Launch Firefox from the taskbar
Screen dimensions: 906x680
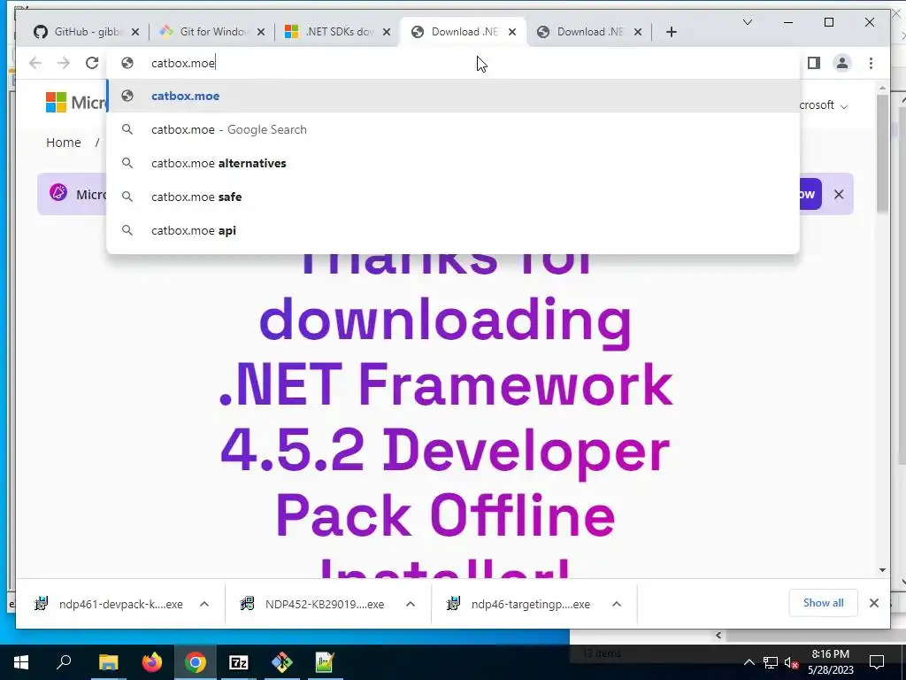pyautogui.click(x=152, y=662)
